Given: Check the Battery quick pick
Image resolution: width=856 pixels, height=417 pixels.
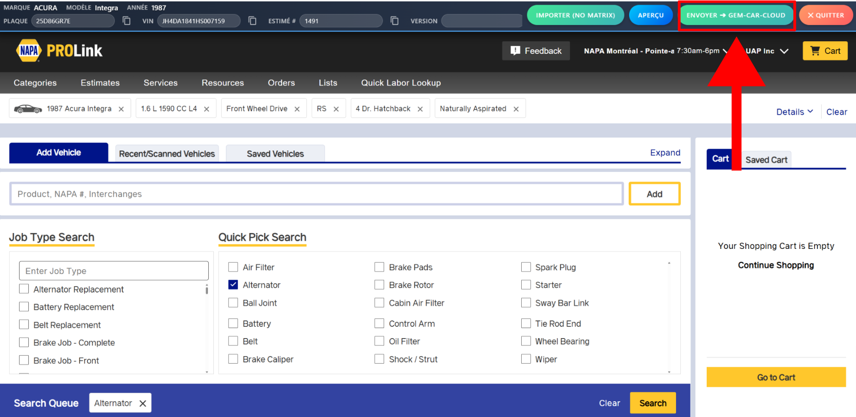Looking at the screenshot, I should [x=233, y=323].
